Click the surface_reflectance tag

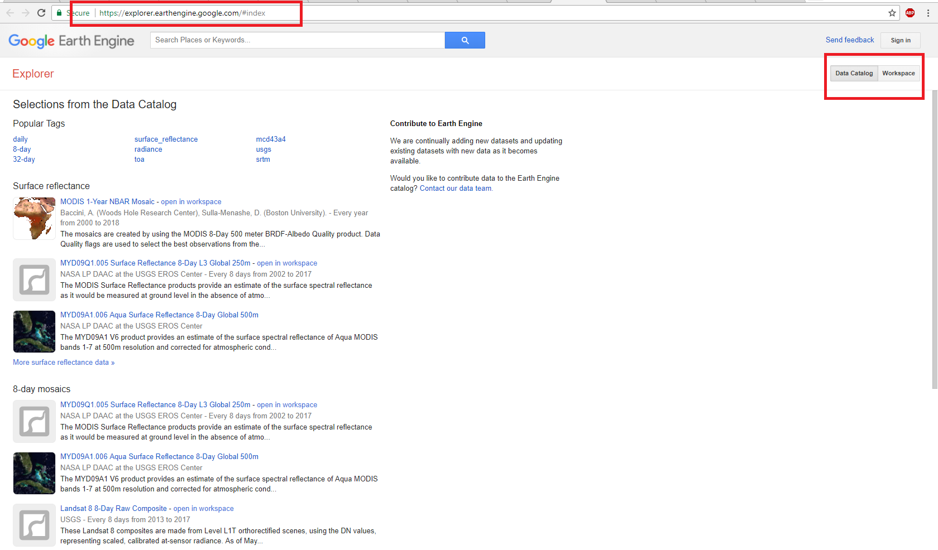[166, 139]
